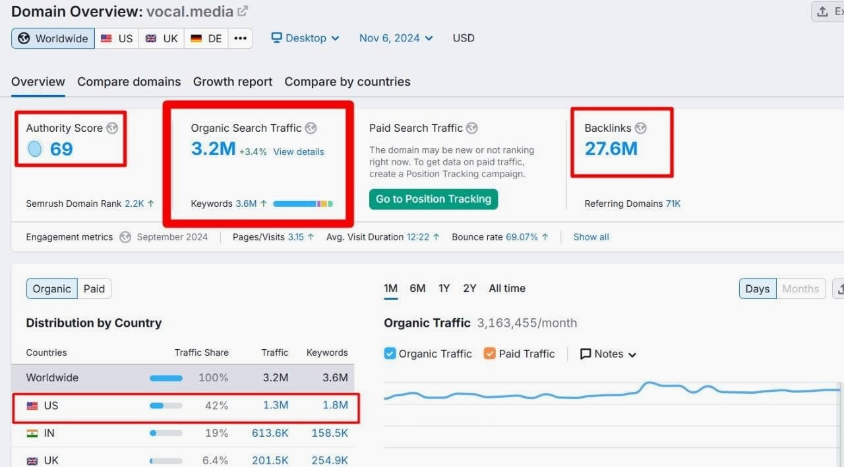Click Backlinks globe info icon
This screenshot has width=844, height=467.
coord(640,128)
